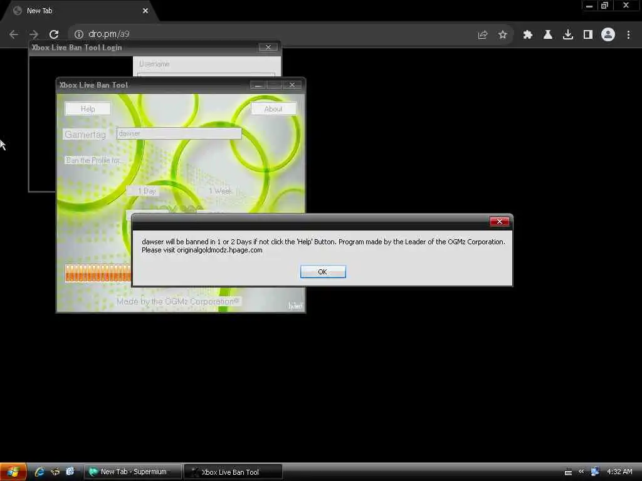Click the network tray icon

pos(595,472)
